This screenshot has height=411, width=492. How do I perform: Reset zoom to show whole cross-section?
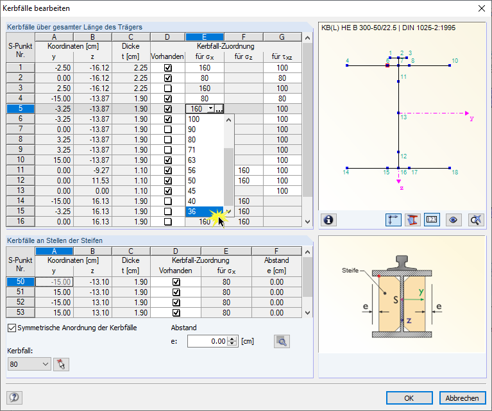click(476, 220)
